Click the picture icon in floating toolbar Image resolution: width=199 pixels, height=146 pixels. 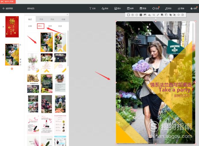tap(145, 15)
